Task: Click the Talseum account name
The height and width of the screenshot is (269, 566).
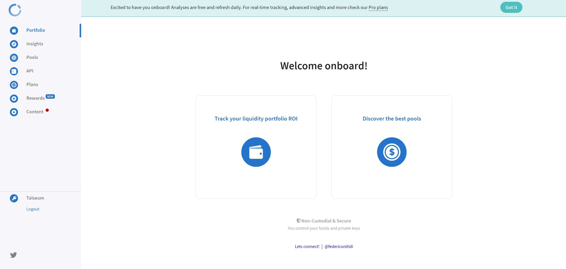Action: tap(35, 198)
